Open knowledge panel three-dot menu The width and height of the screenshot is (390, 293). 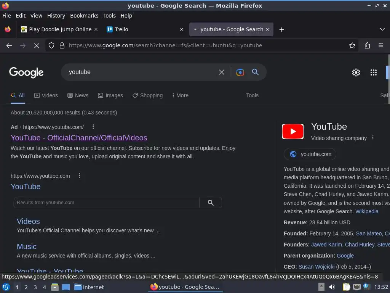point(372,137)
